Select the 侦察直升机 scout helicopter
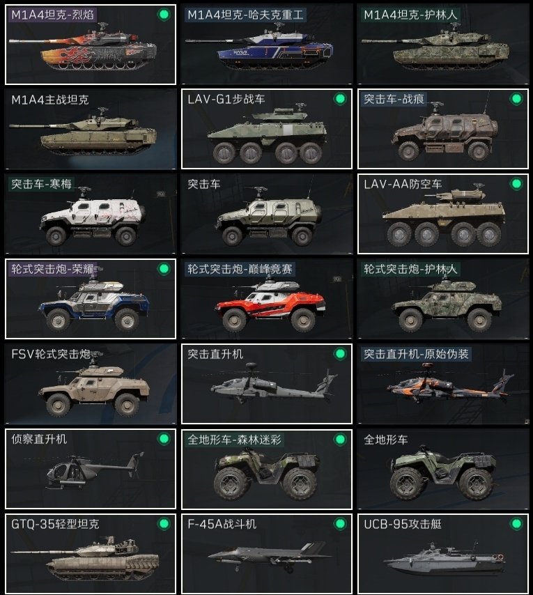The height and width of the screenshot is (595, 533). [91, 469]
